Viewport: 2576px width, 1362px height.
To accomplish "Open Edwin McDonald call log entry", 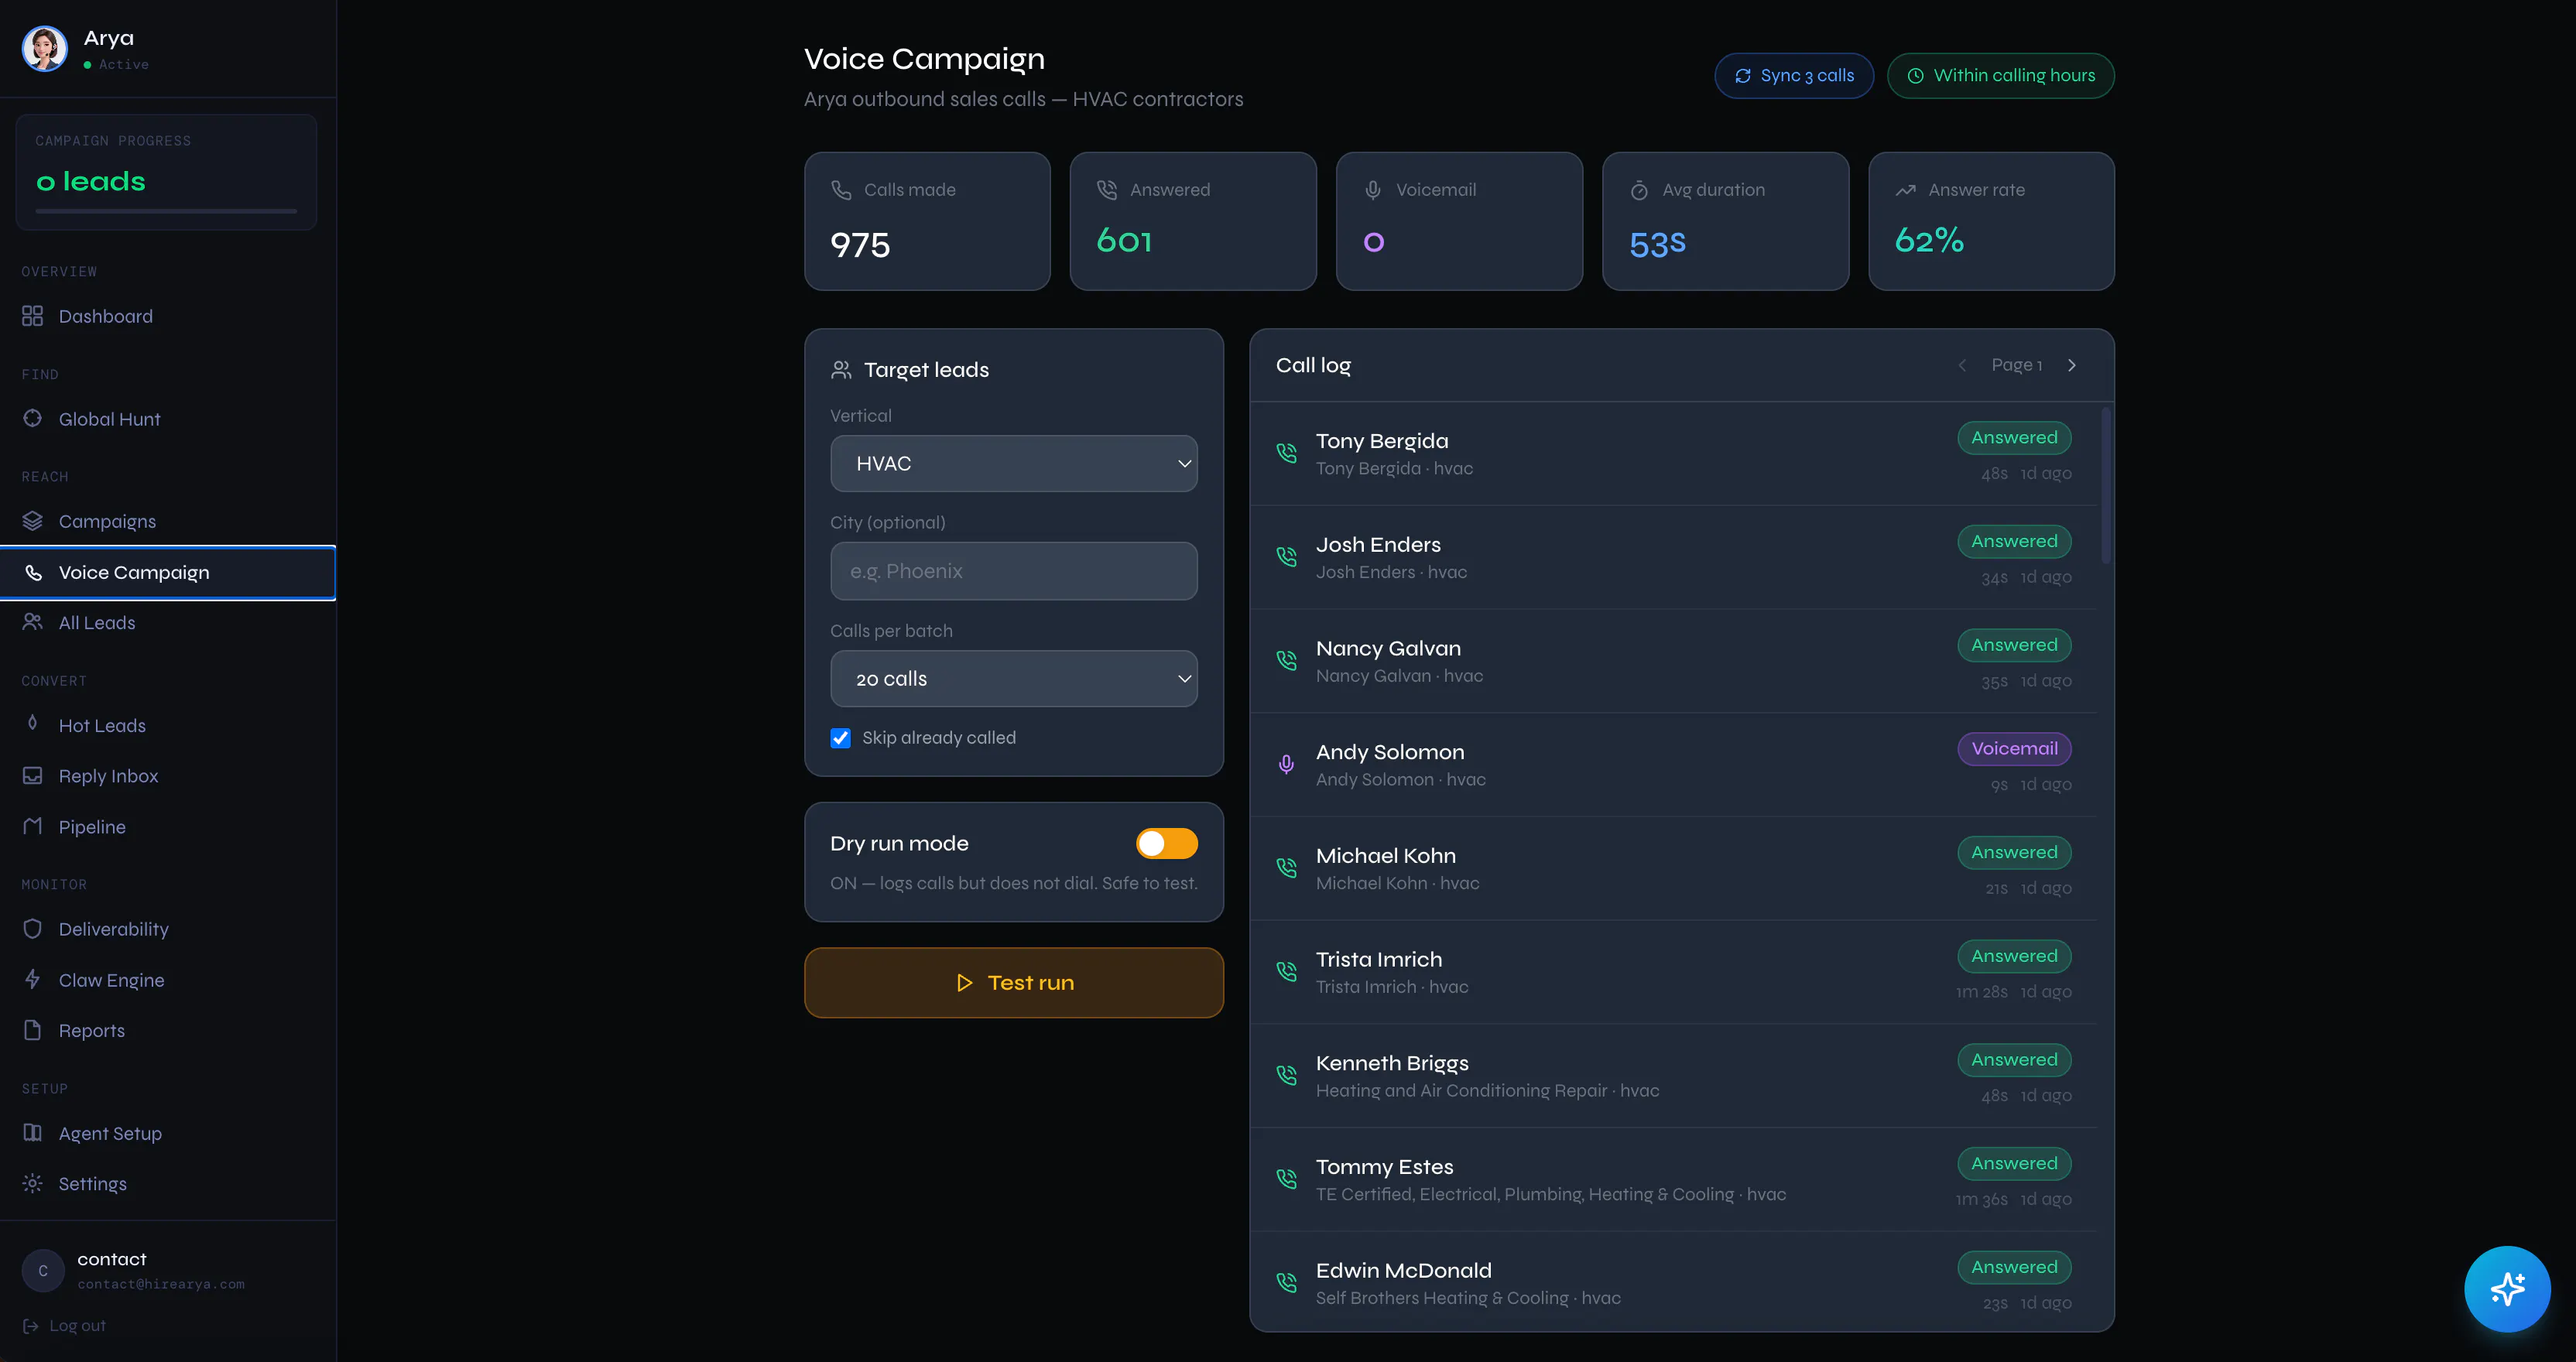I will (1674, 1283).
